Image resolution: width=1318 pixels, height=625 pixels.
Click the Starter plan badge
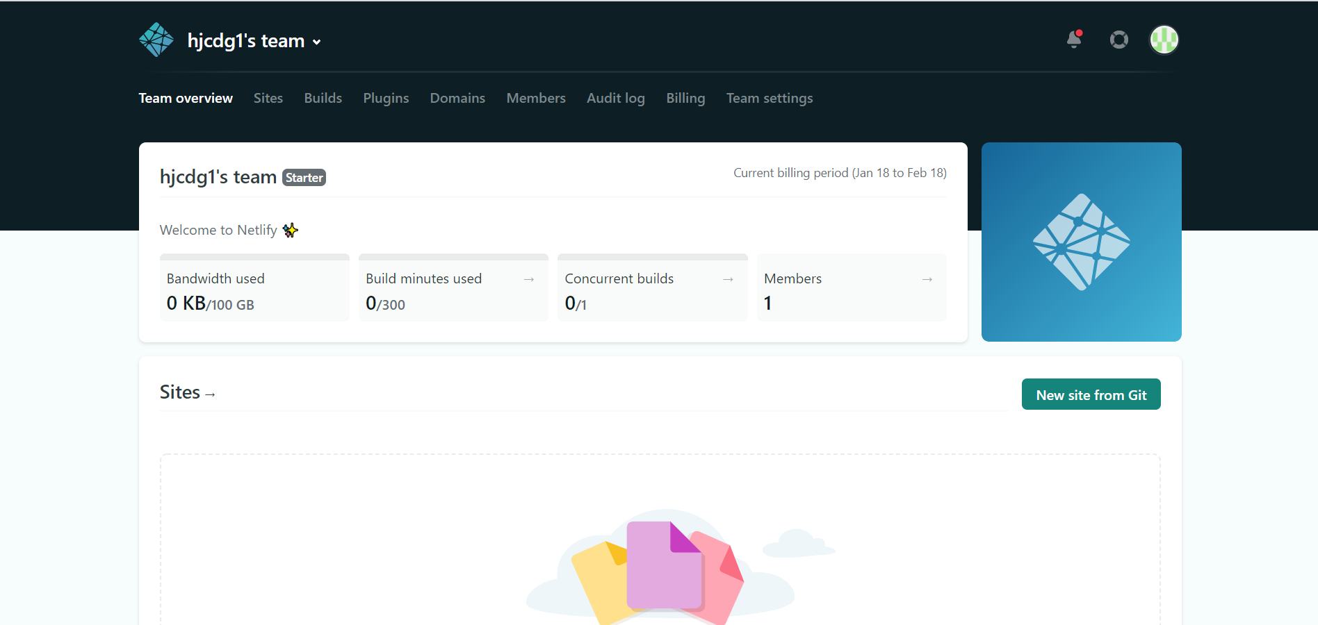coord(304,178)
